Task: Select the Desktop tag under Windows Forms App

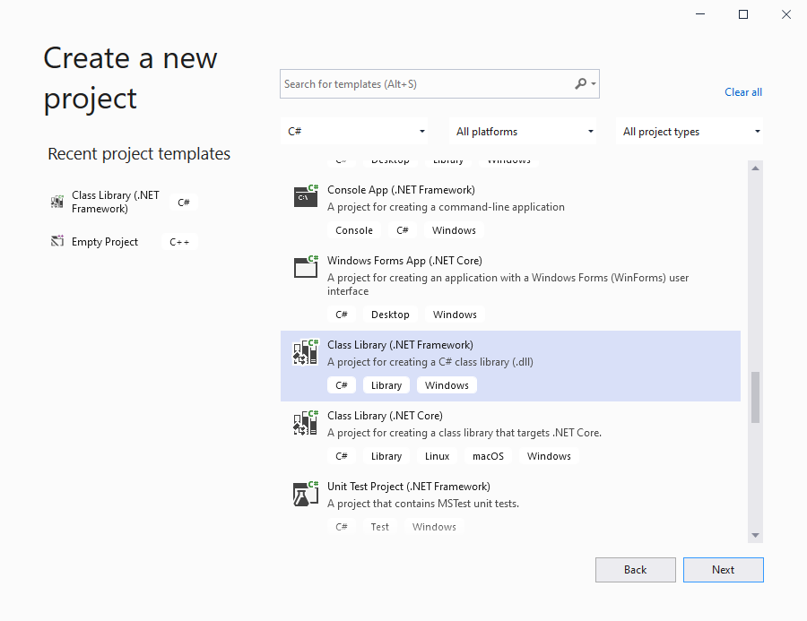Action: [390, 314]
